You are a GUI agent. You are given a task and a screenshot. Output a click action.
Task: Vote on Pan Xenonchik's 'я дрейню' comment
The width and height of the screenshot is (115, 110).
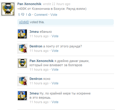[55, 69]
